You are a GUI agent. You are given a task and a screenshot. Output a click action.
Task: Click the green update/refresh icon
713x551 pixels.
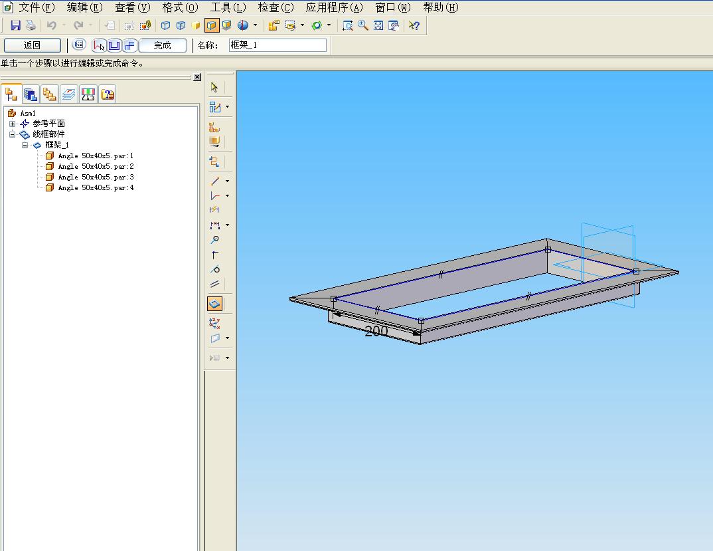coord(317,25)
